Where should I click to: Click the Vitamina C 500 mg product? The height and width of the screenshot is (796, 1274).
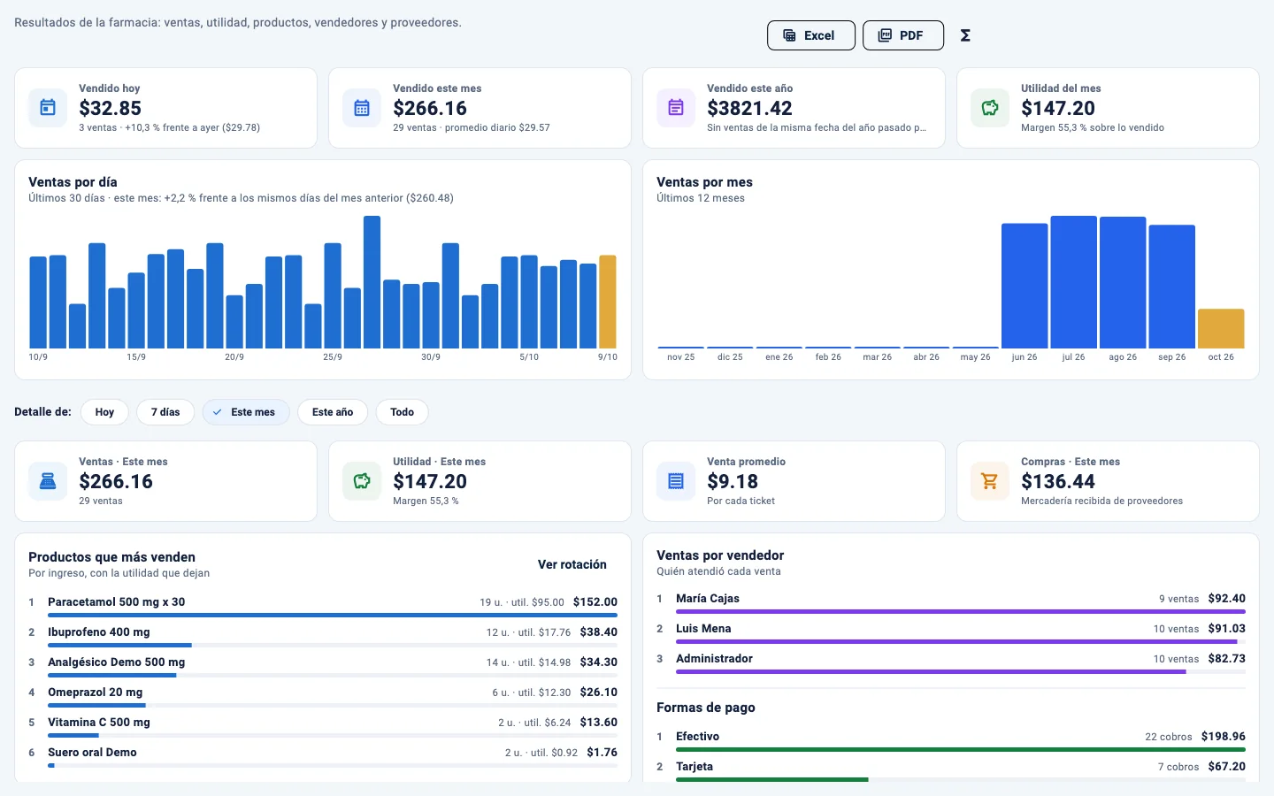323,726
